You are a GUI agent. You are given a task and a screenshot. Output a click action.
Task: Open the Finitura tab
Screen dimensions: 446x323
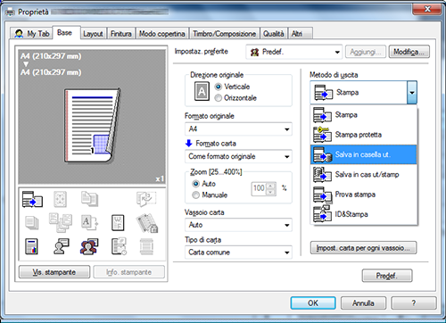click(x=121, y=34)
